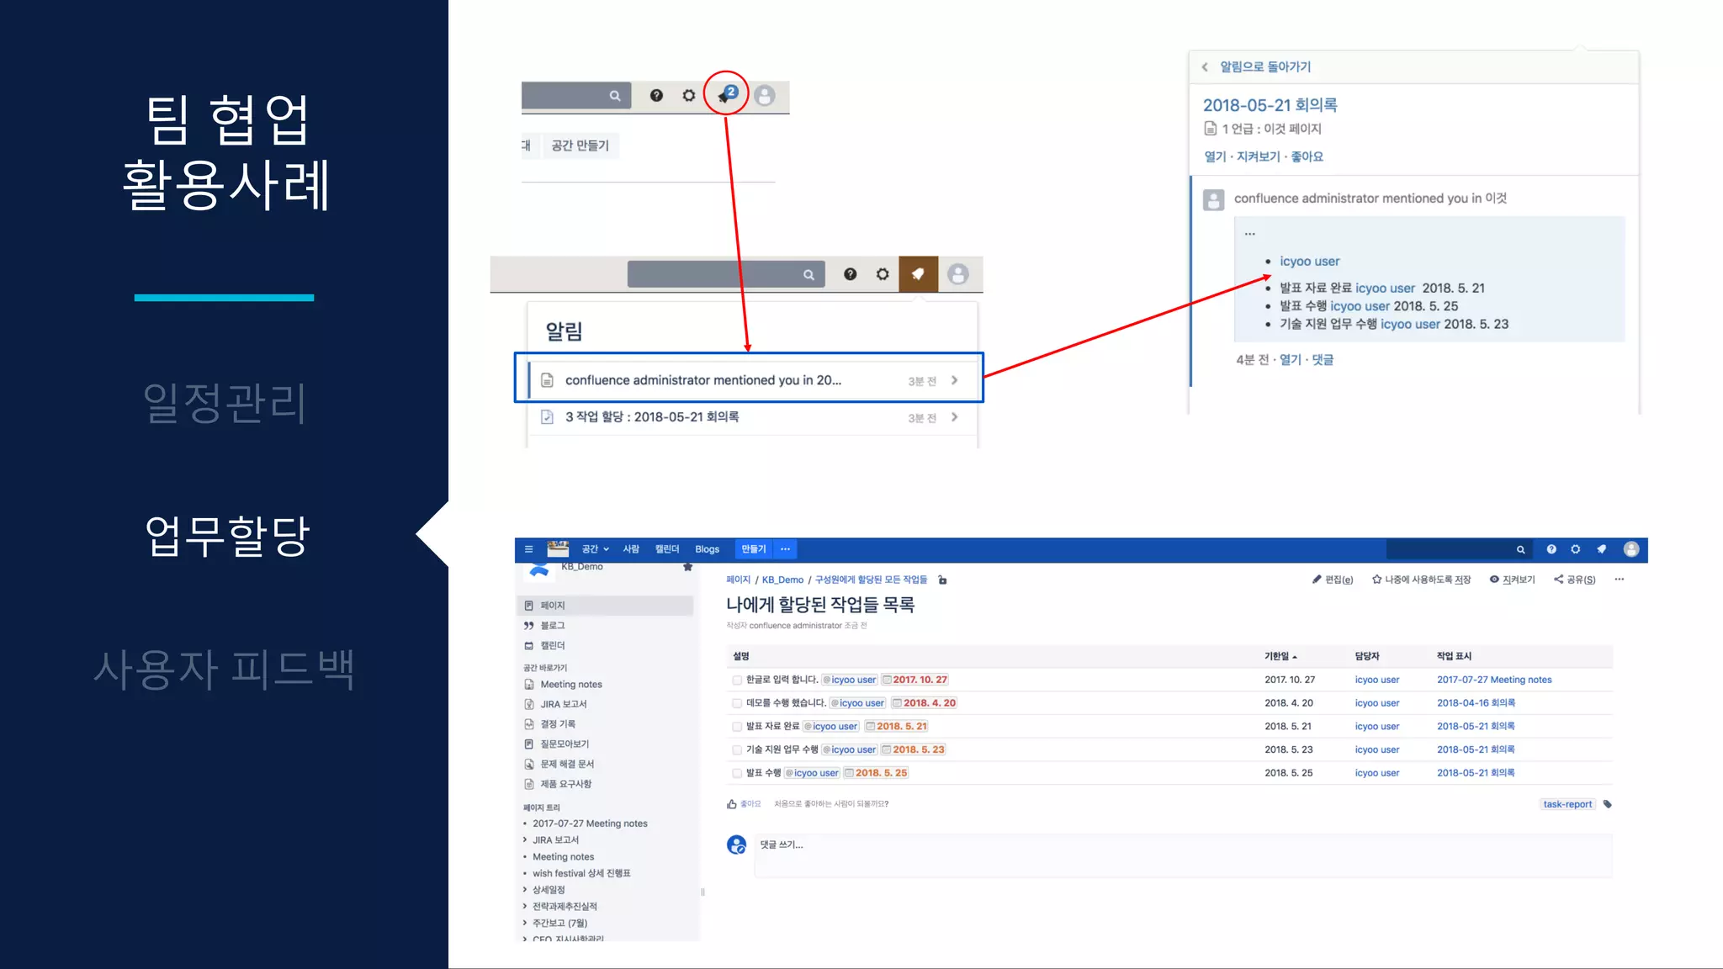Click the gear icon left of the badge-2 bell

coord(689,96)
